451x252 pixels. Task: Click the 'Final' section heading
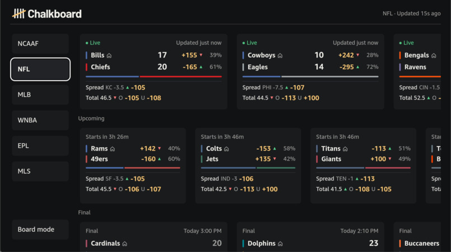[x=84, y=212]
